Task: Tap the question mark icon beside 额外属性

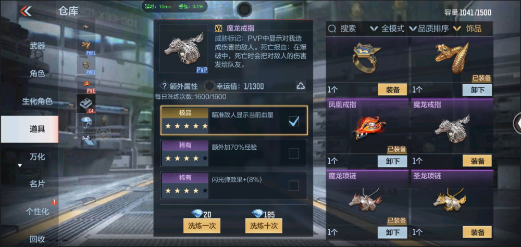Action: point(164,86)
